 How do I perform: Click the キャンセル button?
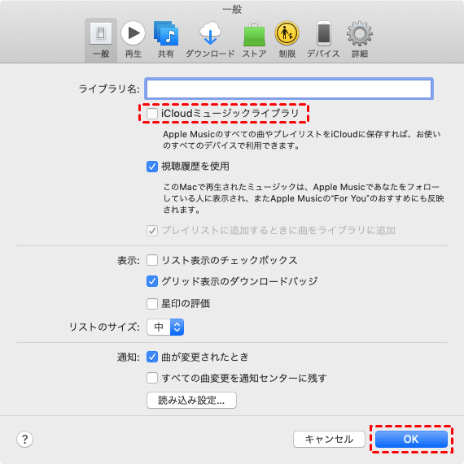[x=329, y=439]
